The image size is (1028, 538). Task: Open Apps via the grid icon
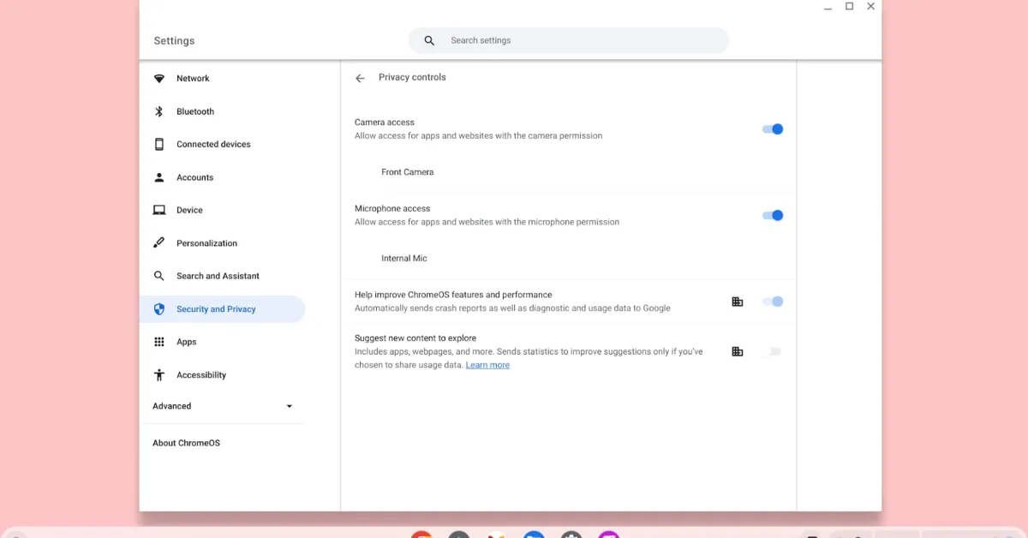pos(159,341)
